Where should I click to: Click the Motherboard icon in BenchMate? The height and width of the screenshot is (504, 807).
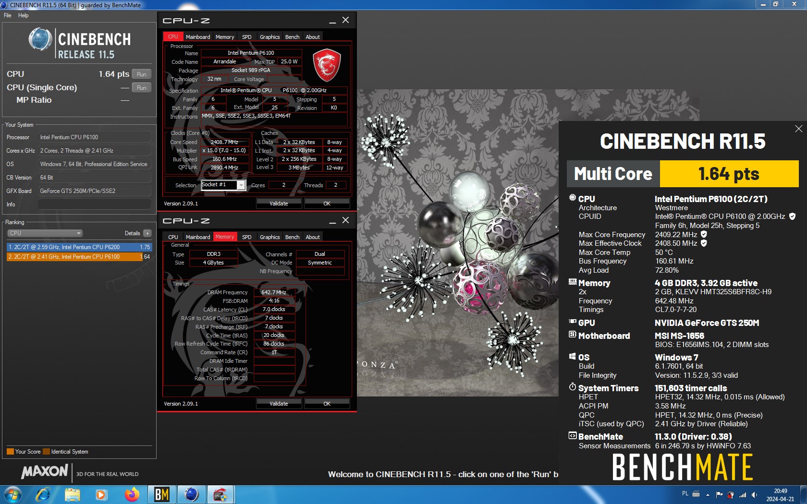coord(573,334)
